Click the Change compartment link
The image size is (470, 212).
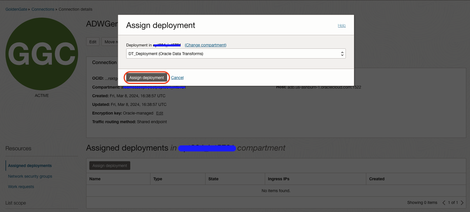tap(205, 45)
